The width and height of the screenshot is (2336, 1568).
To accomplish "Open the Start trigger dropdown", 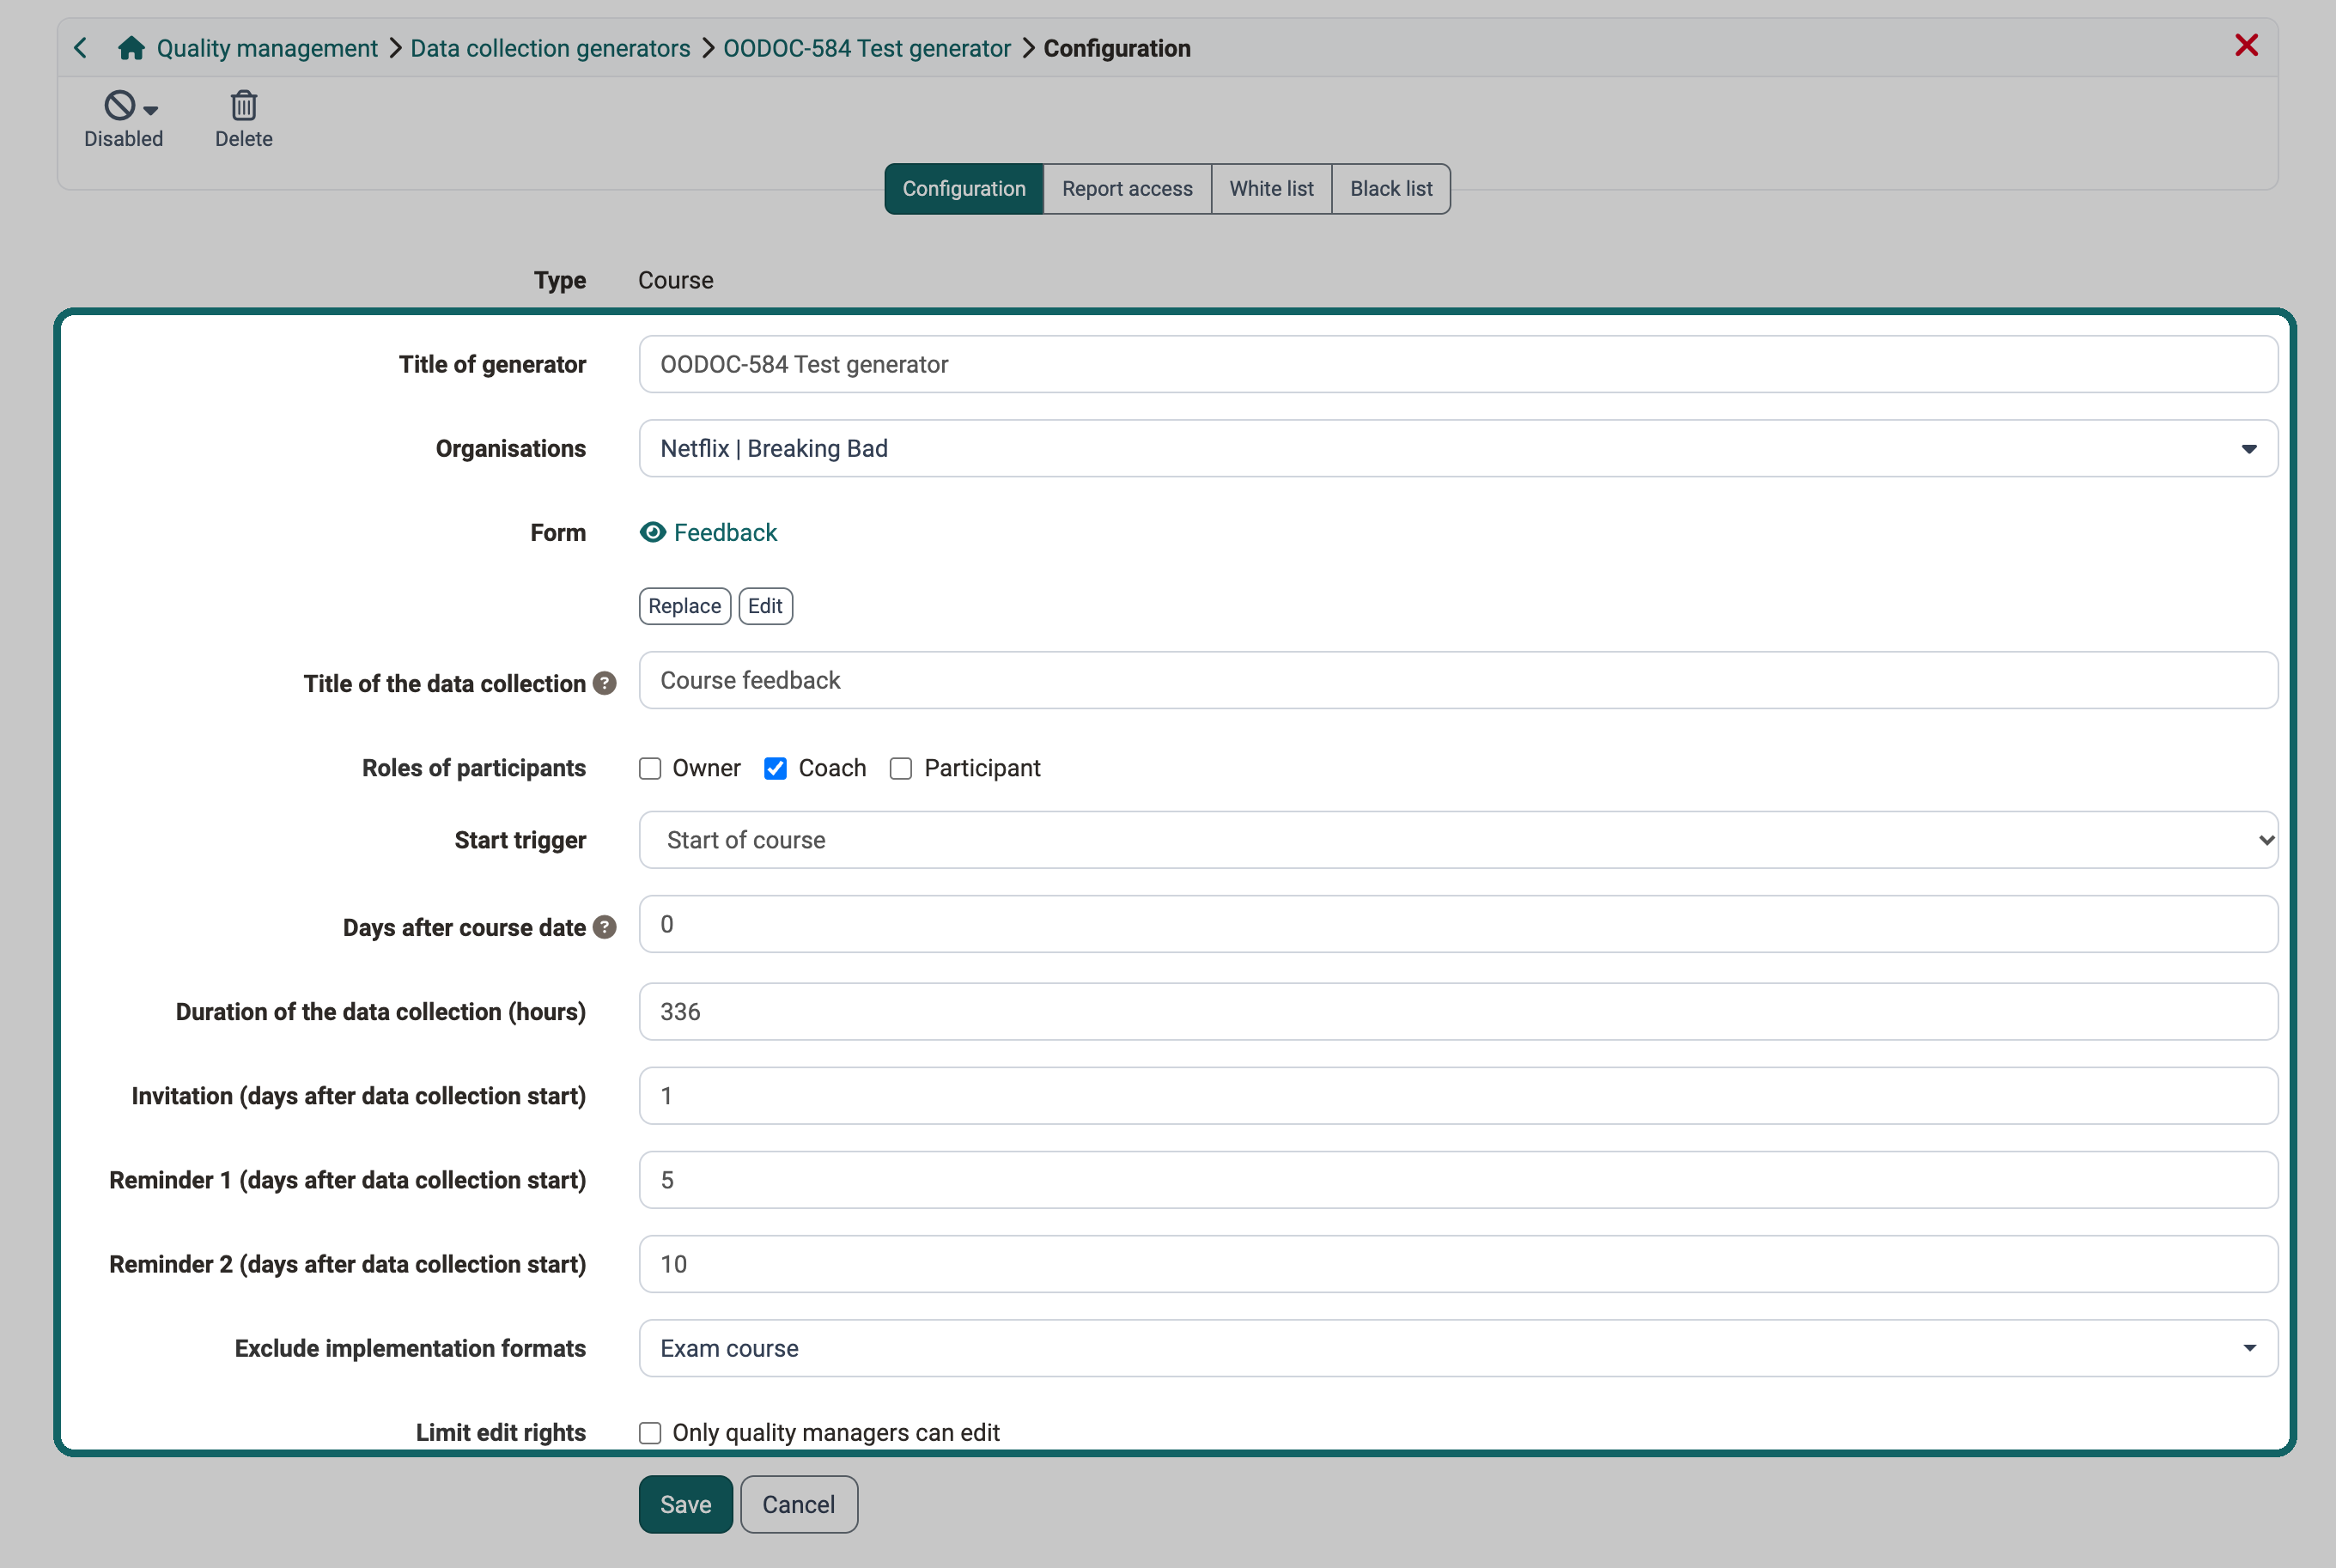I will 1458,840.
